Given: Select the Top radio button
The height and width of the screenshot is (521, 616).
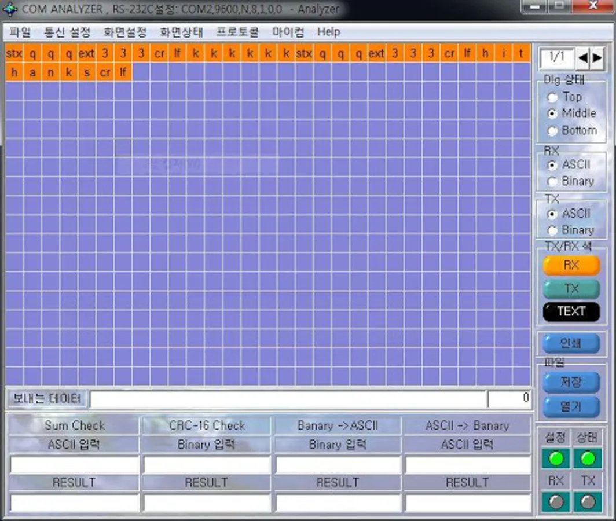Looking at the screenshot, I should pyautogui.click(x=552, y=98).
